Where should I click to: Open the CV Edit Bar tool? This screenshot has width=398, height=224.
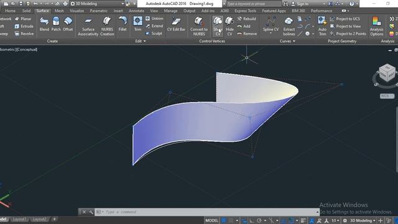(x=176, y=24)
